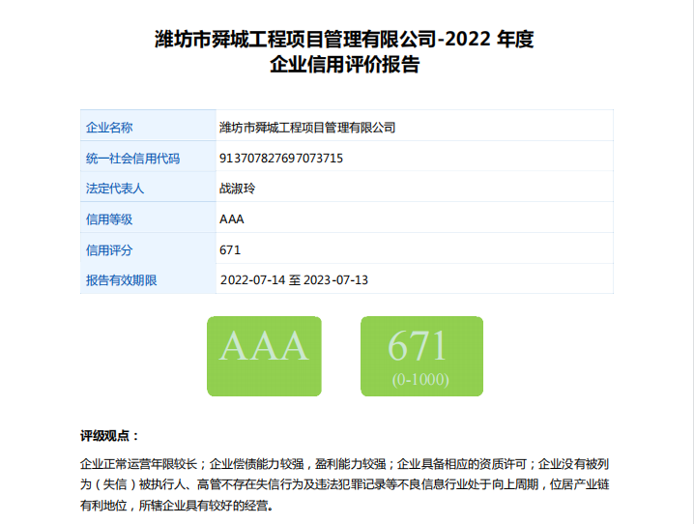The width and height of the screenshot is (694, 524).
Task: Select the 671 score in table
Action: [x=230, y=250]
